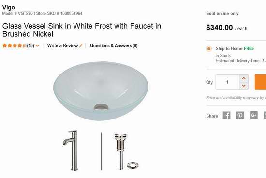The height and width of the screenshot is (178, 266).
Task: Click the drain mounting ring image
Action: tap(133, 165)
